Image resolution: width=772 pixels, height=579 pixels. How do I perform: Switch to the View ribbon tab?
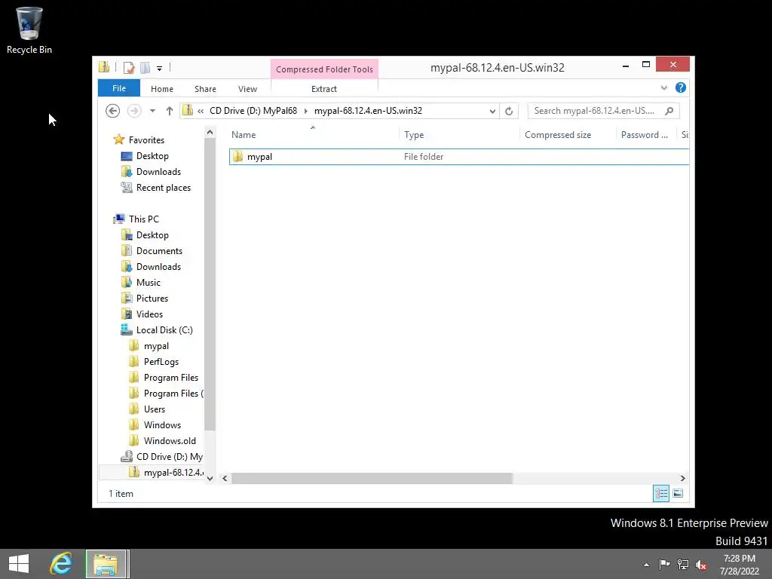(247, 89)
